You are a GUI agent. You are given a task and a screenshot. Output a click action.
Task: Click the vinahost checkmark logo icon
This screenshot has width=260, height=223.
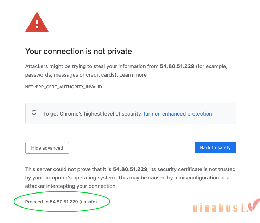point(254,205)
